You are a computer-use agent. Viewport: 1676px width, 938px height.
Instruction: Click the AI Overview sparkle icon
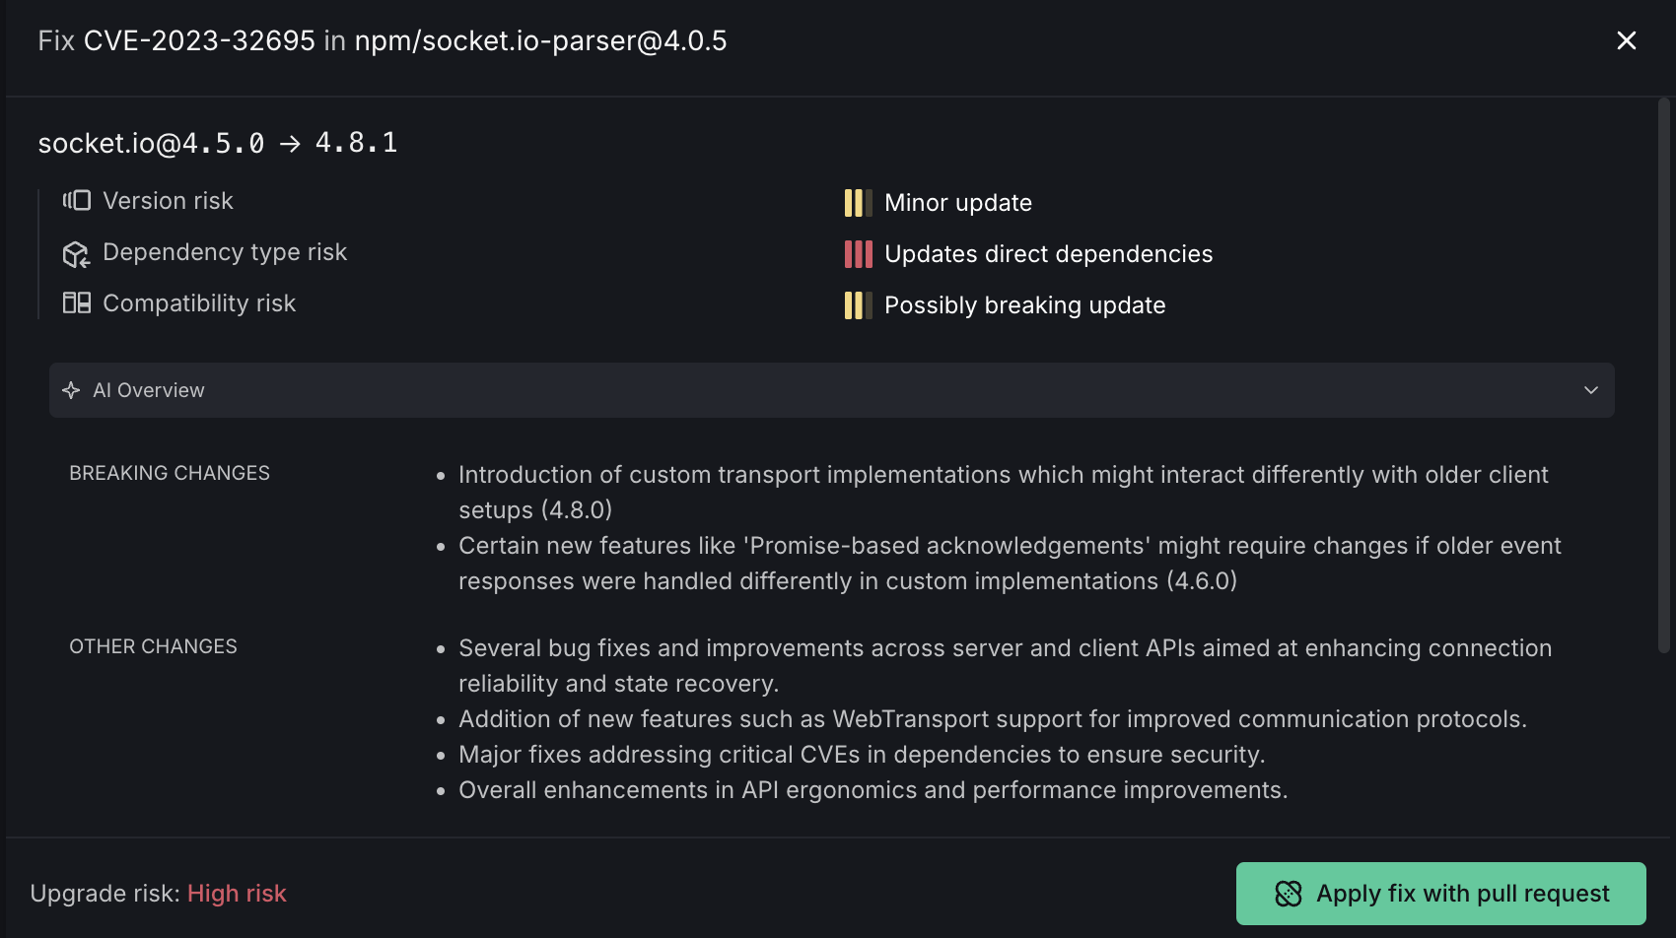pos(71,390)
